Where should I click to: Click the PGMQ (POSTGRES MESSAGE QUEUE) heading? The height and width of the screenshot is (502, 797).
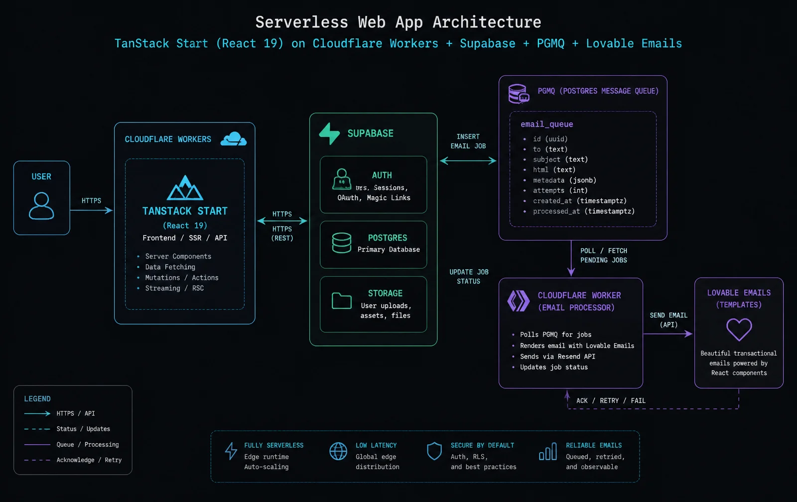tap(598, 91)
